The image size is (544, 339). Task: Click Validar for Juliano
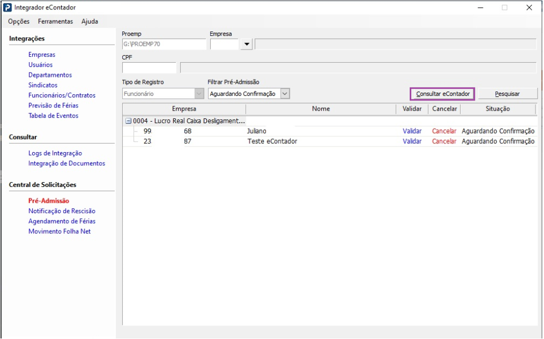[412, 131]
